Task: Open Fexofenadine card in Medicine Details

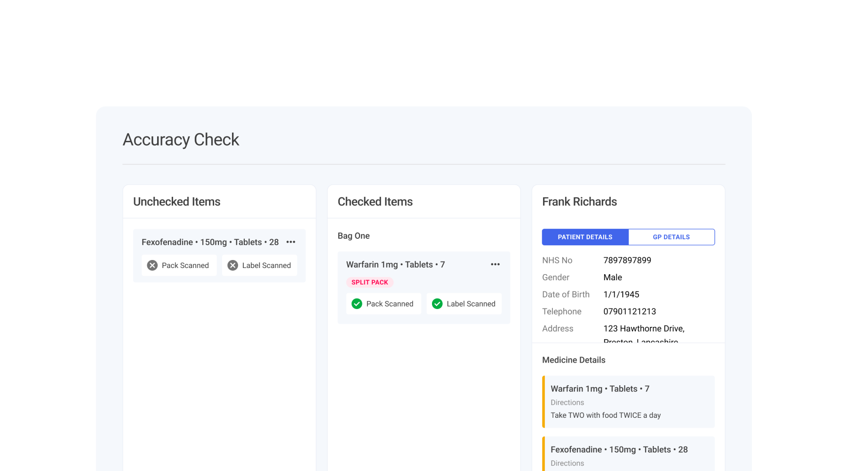Action: click(x=628, y=454)
